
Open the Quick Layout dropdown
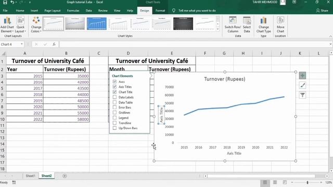[20, 25]
